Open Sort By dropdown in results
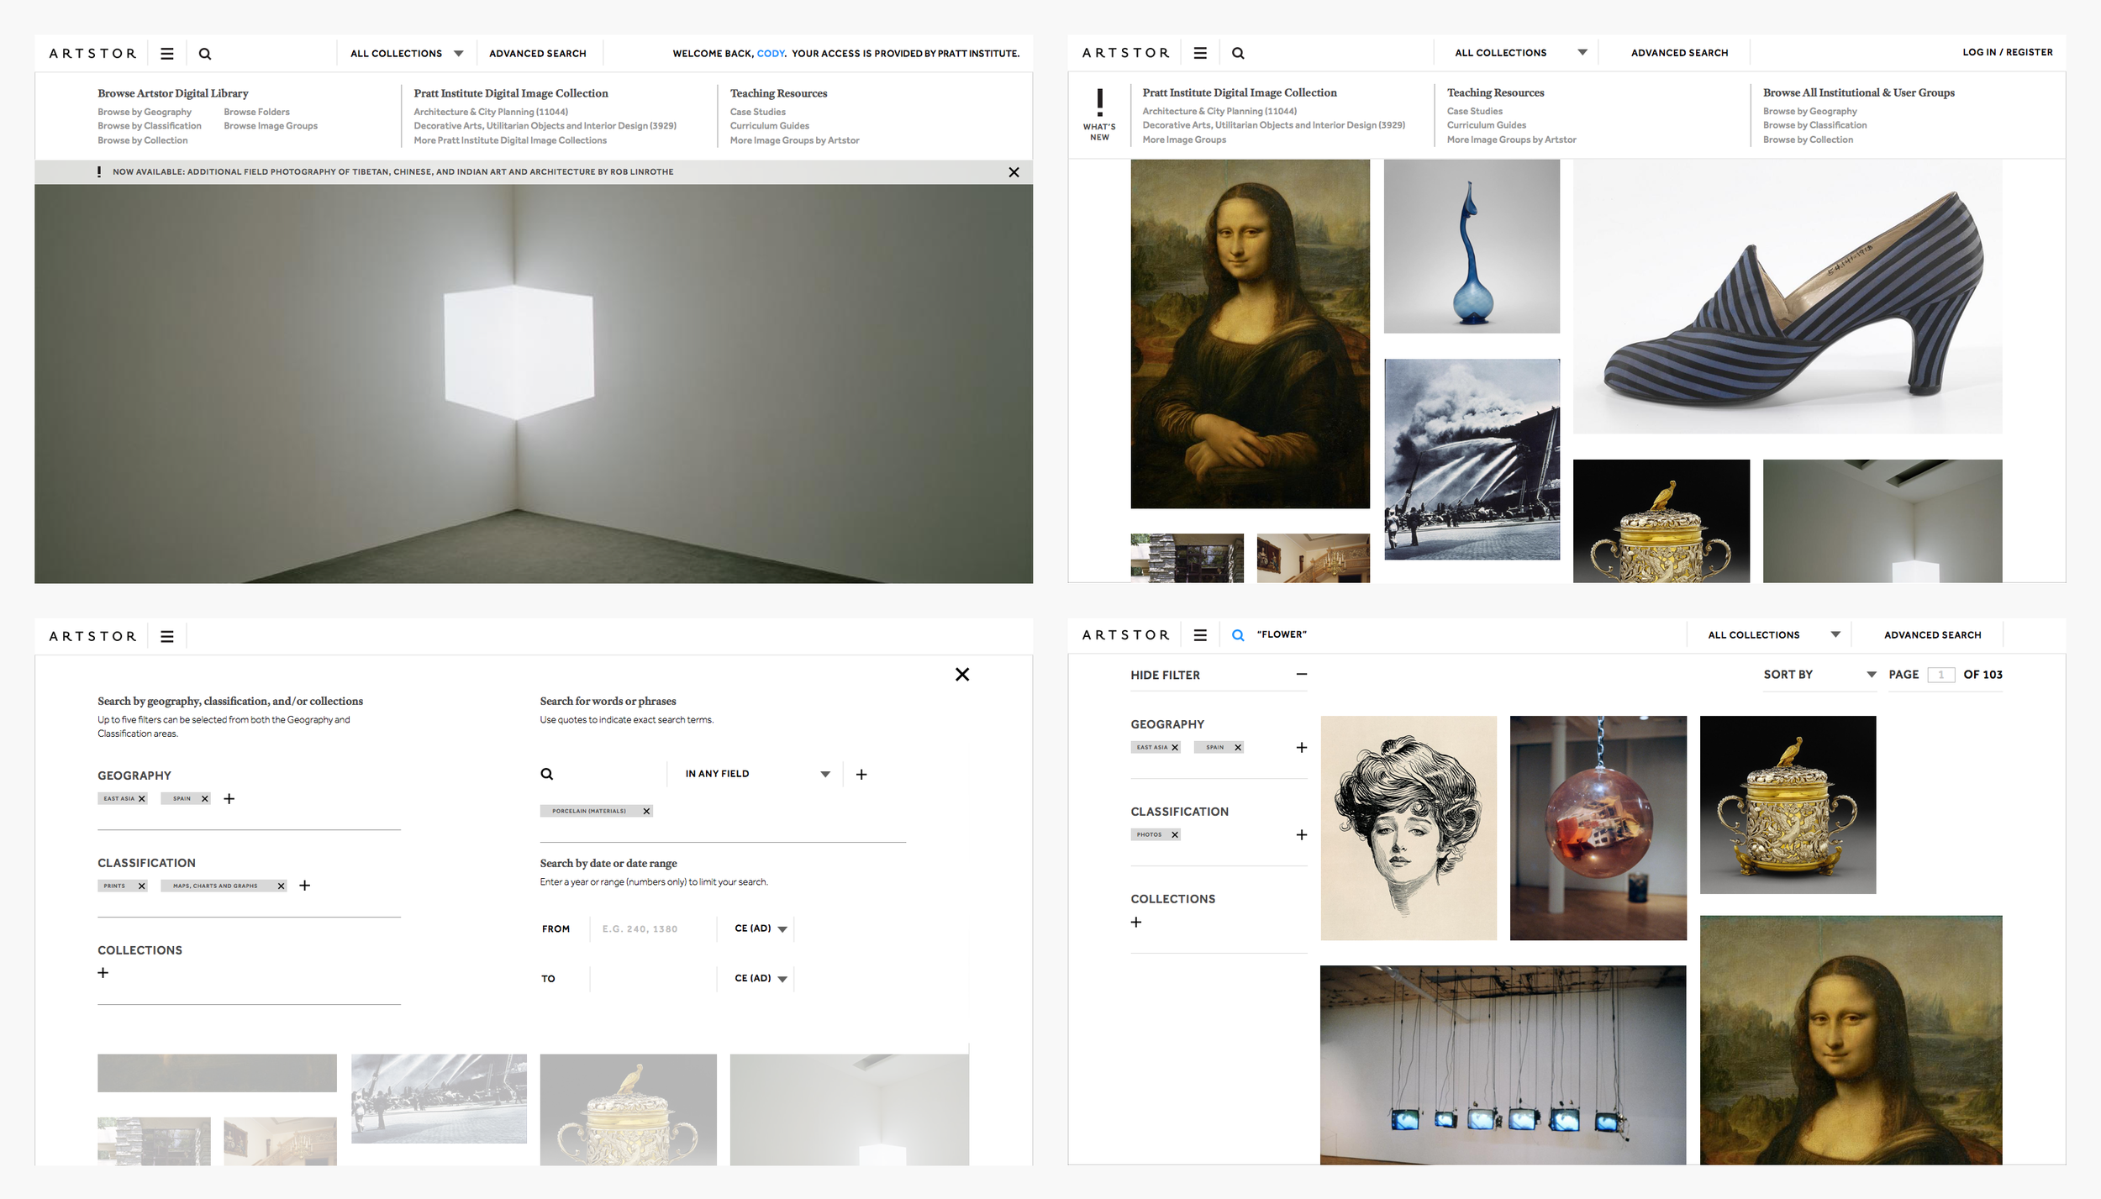The height and width of the screenshot is (1199, 2101). [x=1819, y=676]
